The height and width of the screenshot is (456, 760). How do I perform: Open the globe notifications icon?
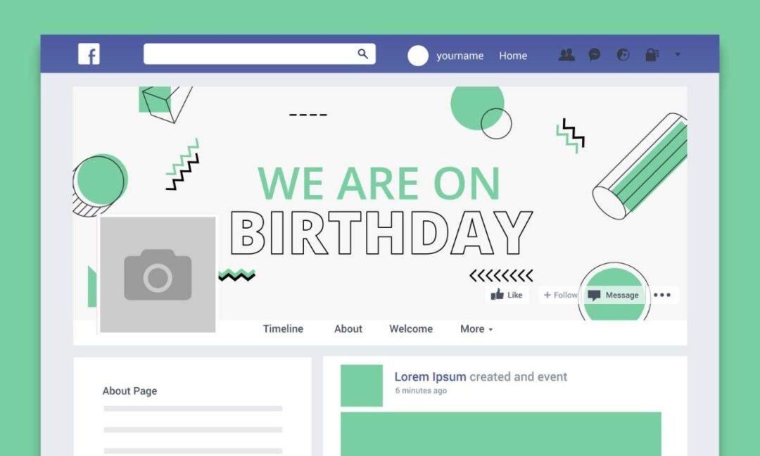(x=623, y=55)
